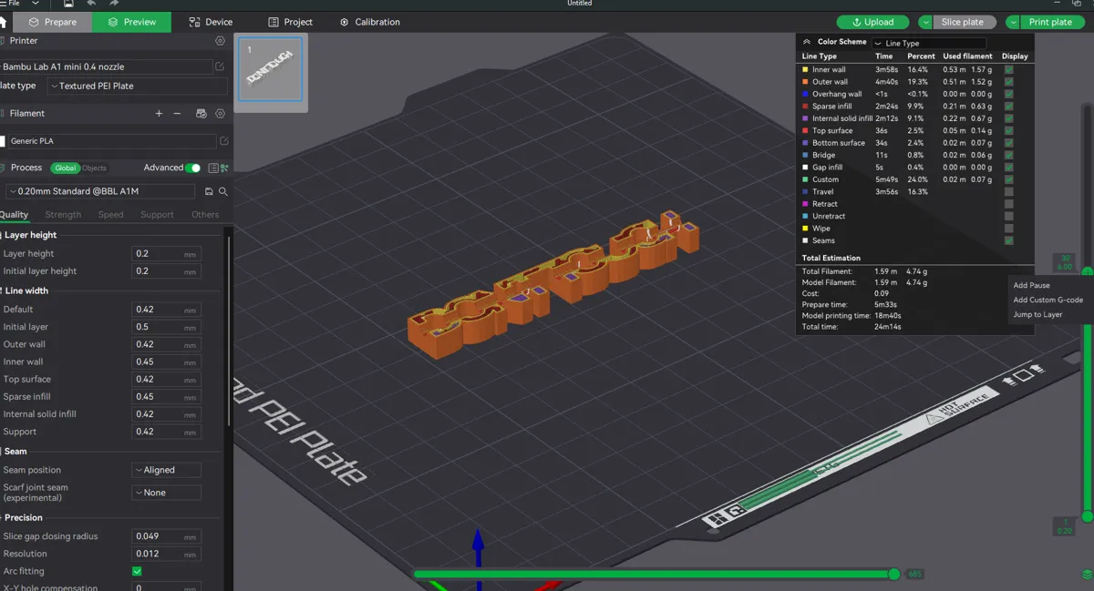
Task: Click the save icon in the top toolbar
Action: pos(68,4)
